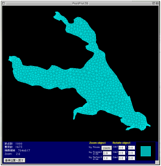Focus the Zdef rotation input field

click(x=122, y=158)
